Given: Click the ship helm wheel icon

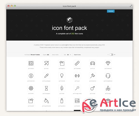Looking at the screenshot, I should coord(31,88).
